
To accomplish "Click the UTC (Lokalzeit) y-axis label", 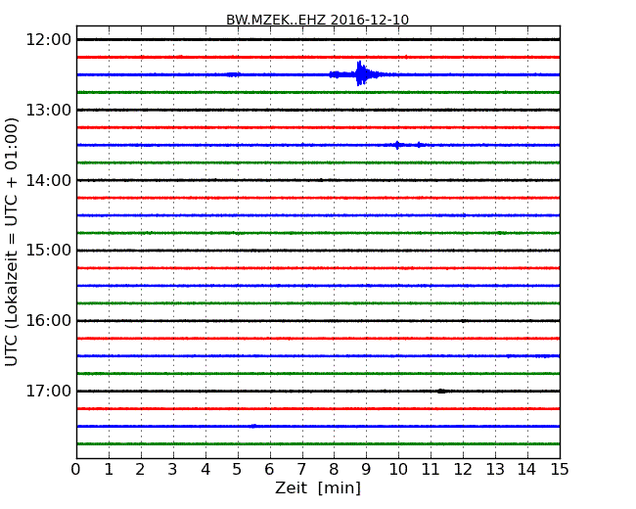I will pyautogui.click(x=13, y=241).
